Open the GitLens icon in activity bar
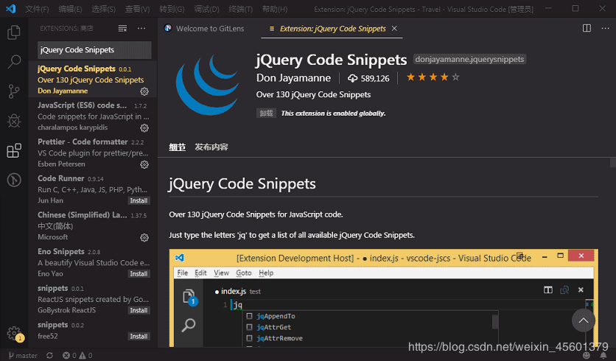The image size is (616, 361). (13, 180)
